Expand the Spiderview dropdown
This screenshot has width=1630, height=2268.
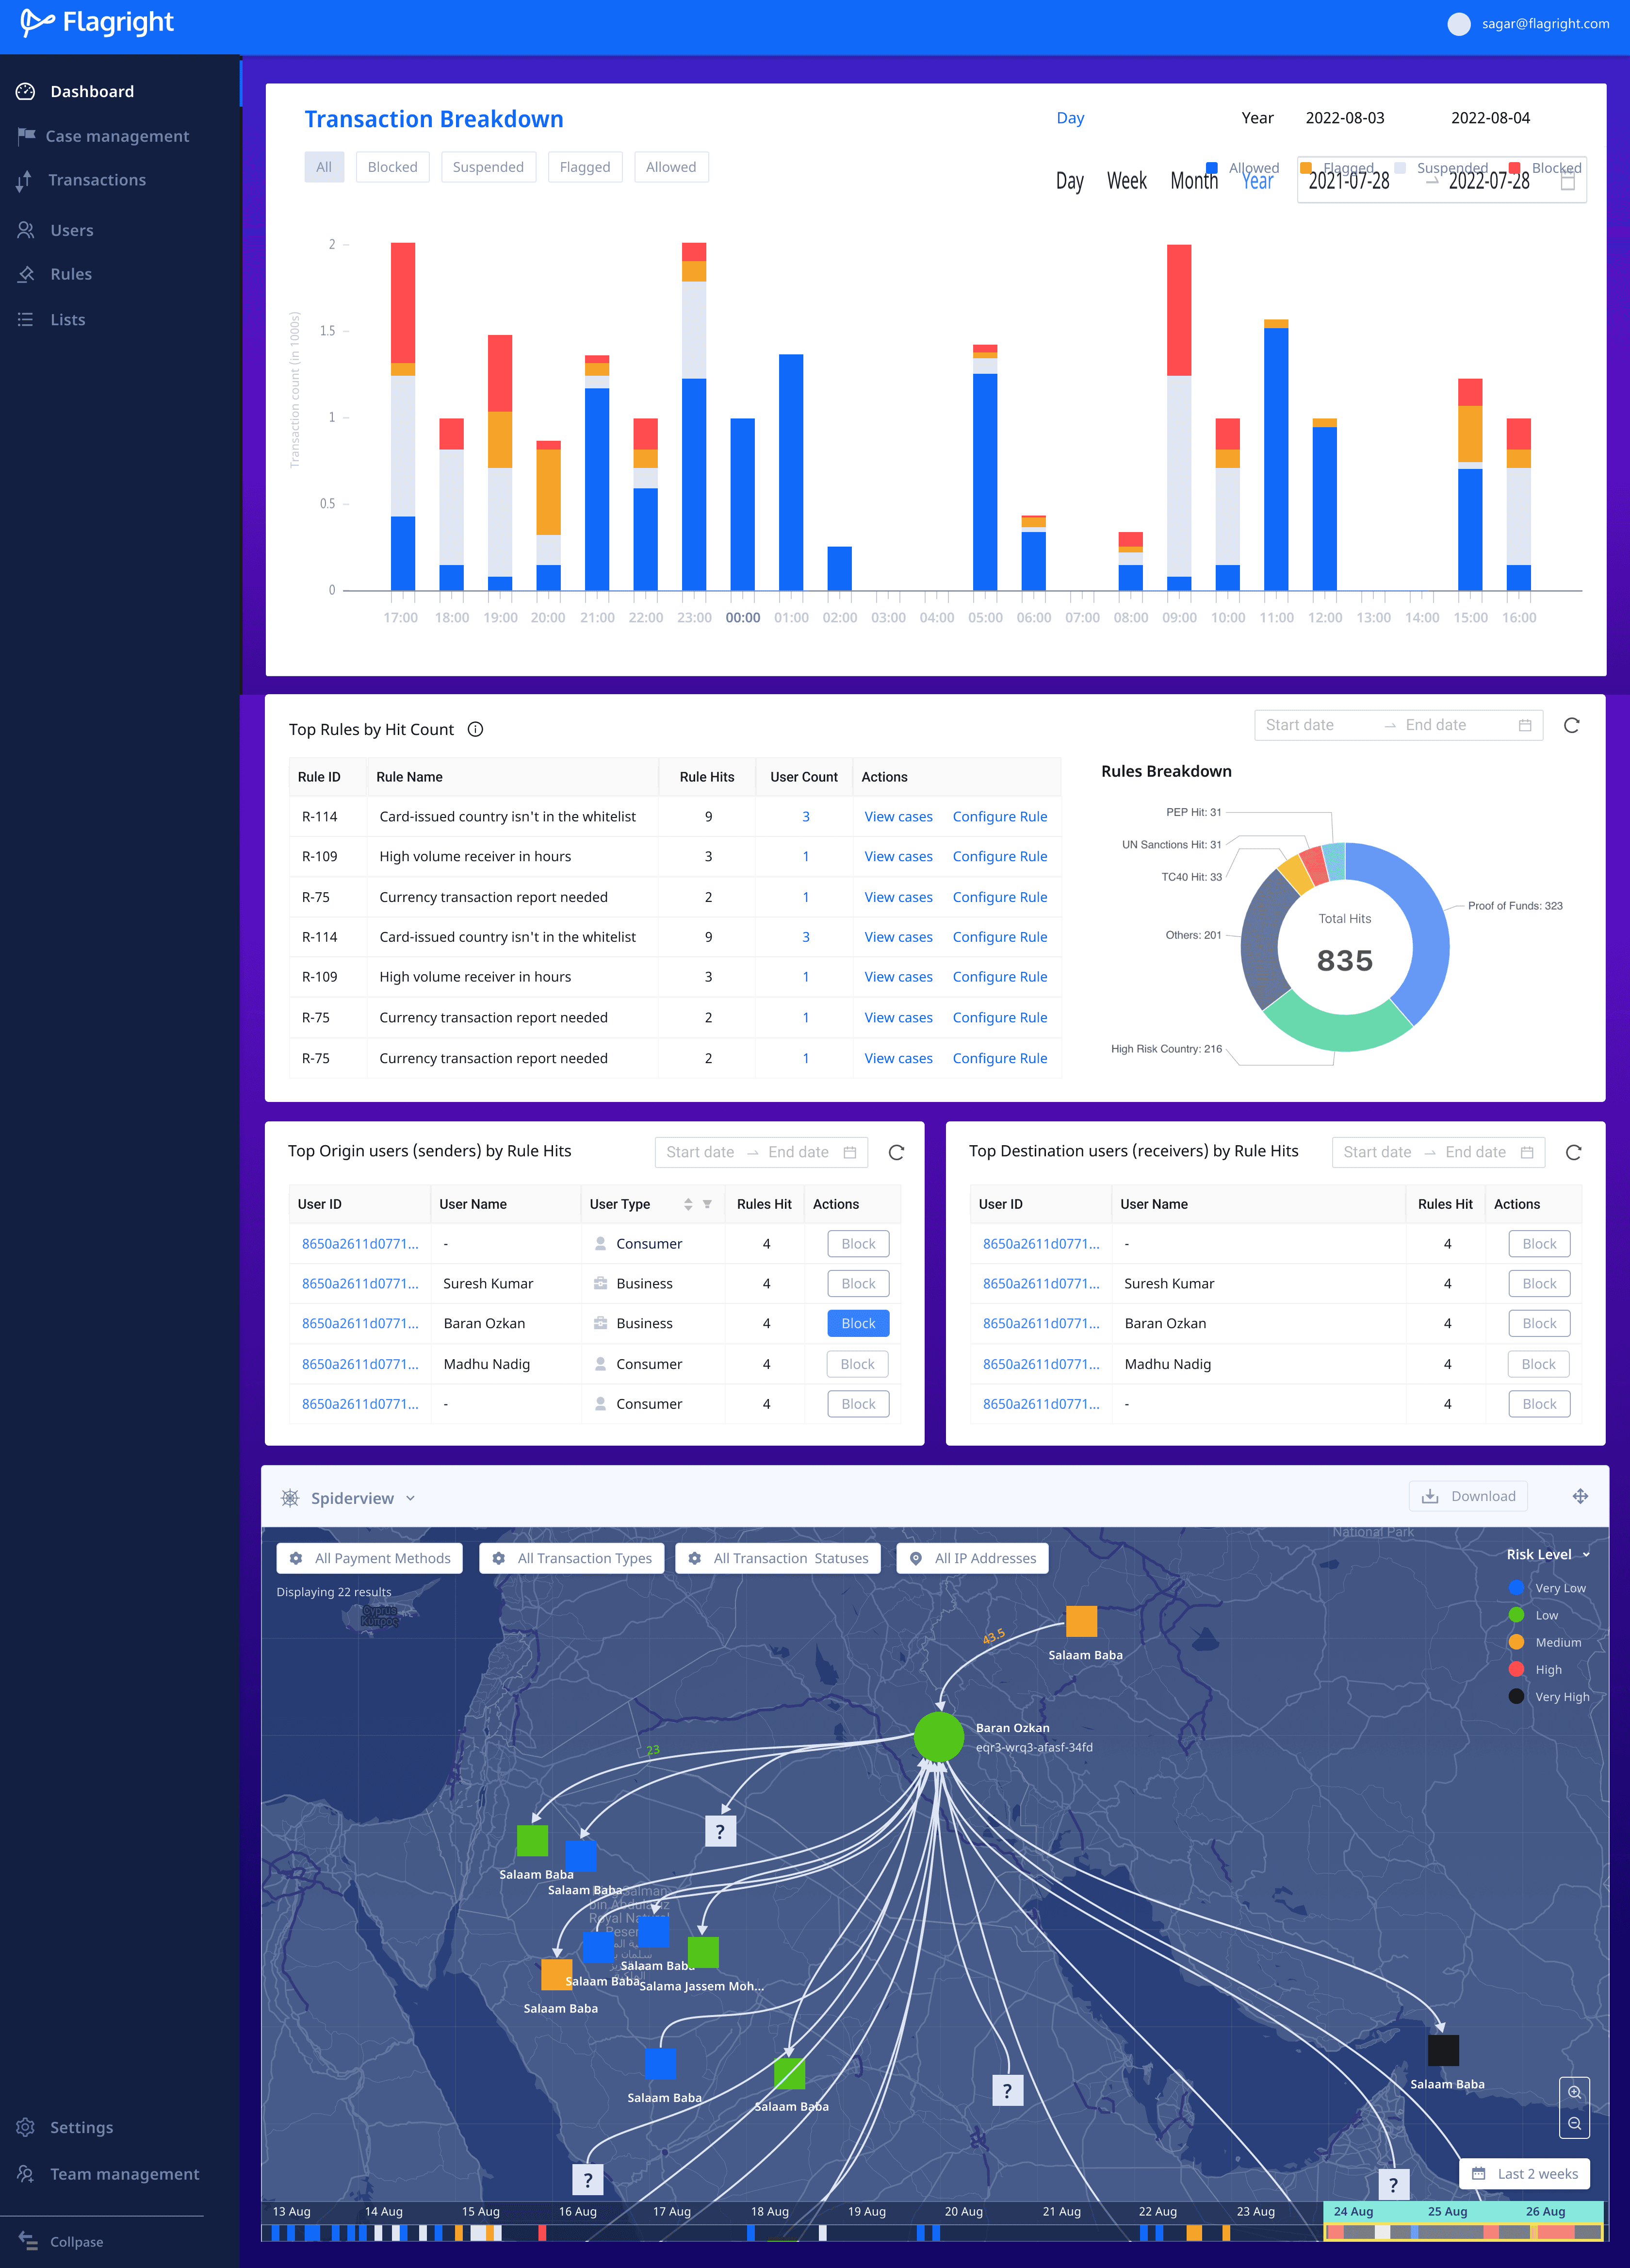[x=410, y=1498]
